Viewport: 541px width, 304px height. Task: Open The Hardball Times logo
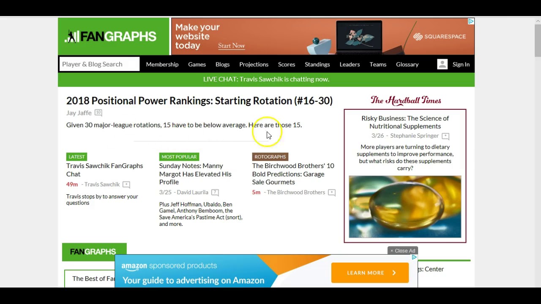(x=406, y=100)
